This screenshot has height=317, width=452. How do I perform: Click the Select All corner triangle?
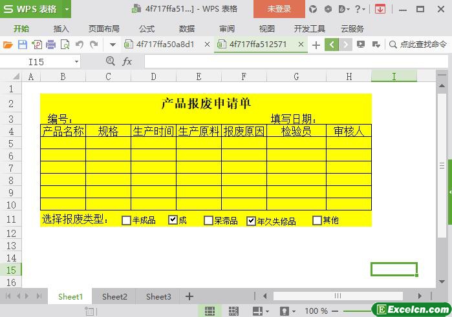coord(16,77)
